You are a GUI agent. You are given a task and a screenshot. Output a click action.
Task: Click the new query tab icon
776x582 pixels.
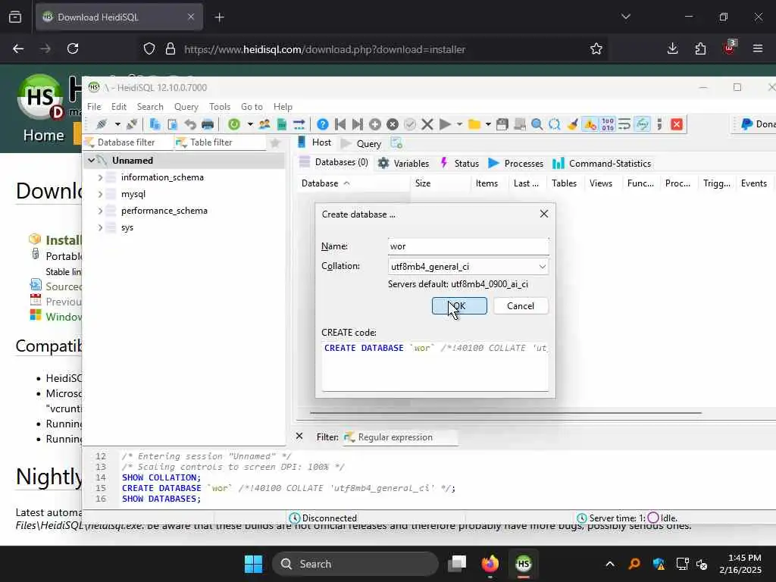click(396, 143)
